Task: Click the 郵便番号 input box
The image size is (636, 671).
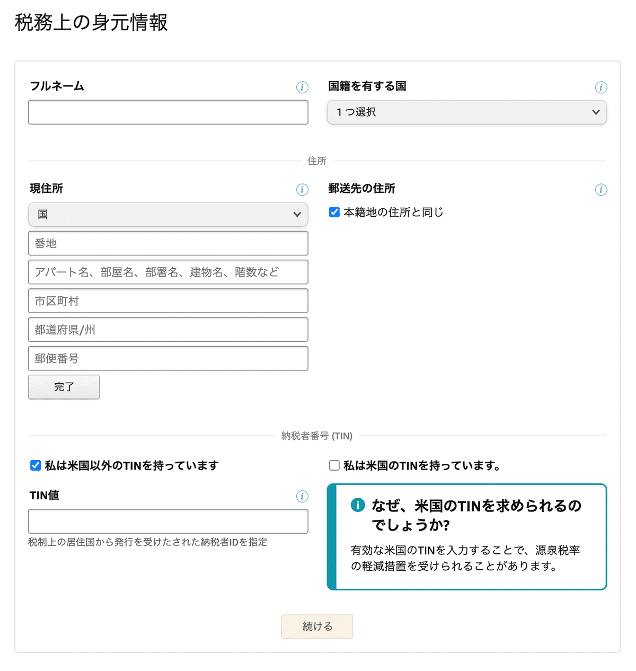Action: tap(168, 358)
